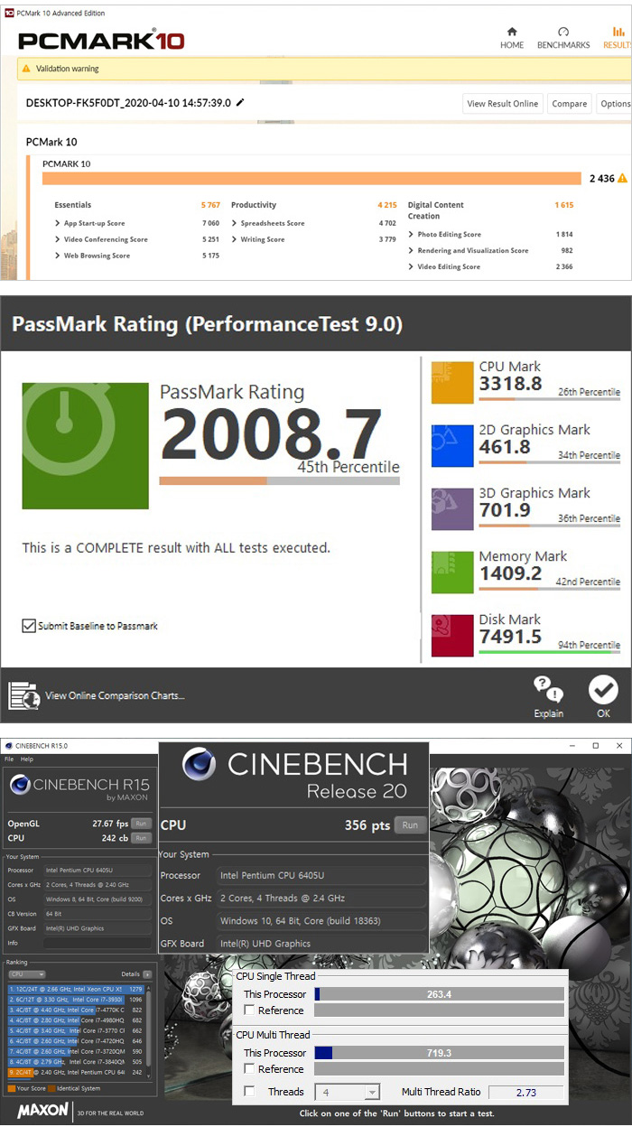Image resolution: width=632 pixels, height=1127 pixels.
Task: Click the HOME house icon
Action: tap(512, 32)
